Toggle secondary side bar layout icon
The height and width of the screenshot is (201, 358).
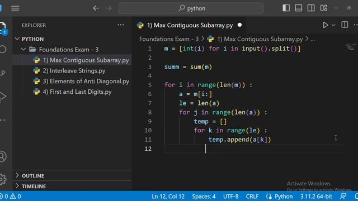pyautogui.click(x=311, y=8)
